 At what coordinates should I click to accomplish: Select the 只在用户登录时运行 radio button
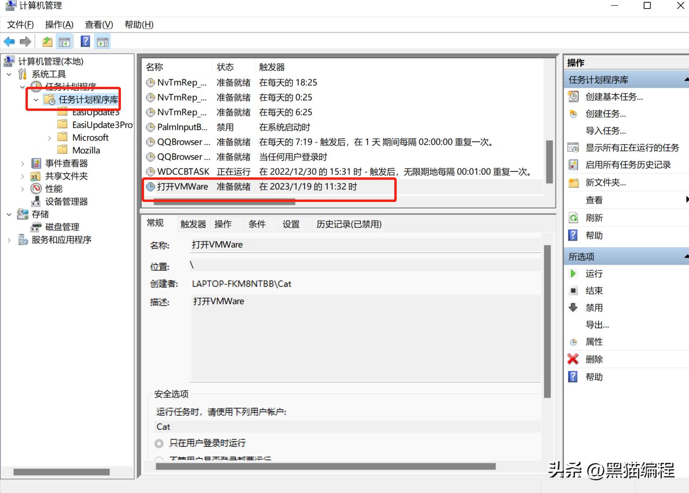[159, 443]
